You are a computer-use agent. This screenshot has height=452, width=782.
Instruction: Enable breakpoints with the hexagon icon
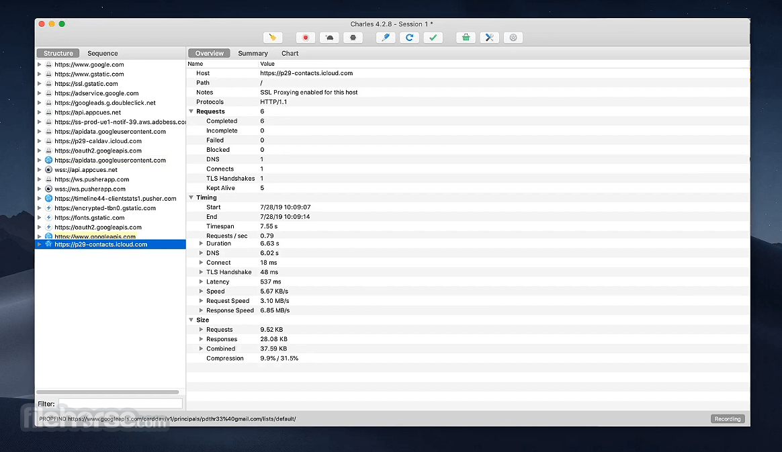pos(353,38)
